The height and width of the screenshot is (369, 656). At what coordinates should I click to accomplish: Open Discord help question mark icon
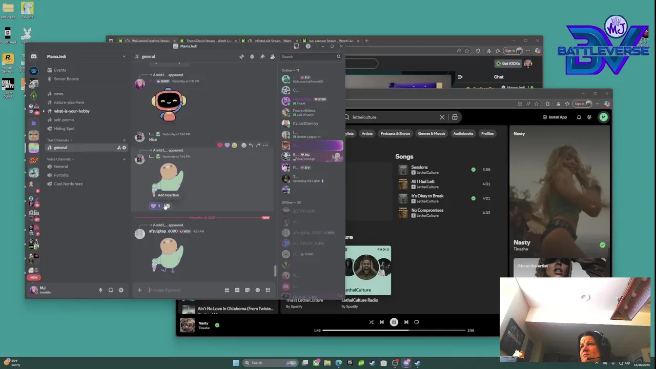pyautogui.click(x=308, y=46)
